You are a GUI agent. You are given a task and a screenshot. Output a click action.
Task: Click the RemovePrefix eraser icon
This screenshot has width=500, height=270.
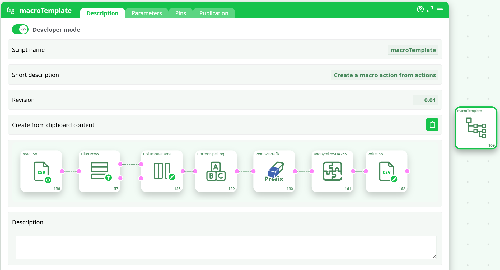[274, 171]
